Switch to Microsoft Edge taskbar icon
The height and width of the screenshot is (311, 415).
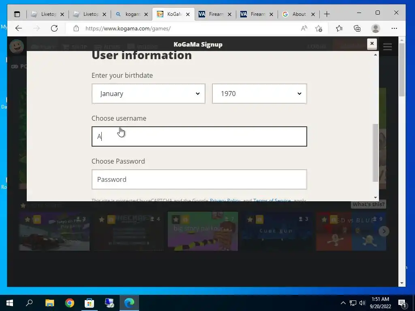pos(129,303)
